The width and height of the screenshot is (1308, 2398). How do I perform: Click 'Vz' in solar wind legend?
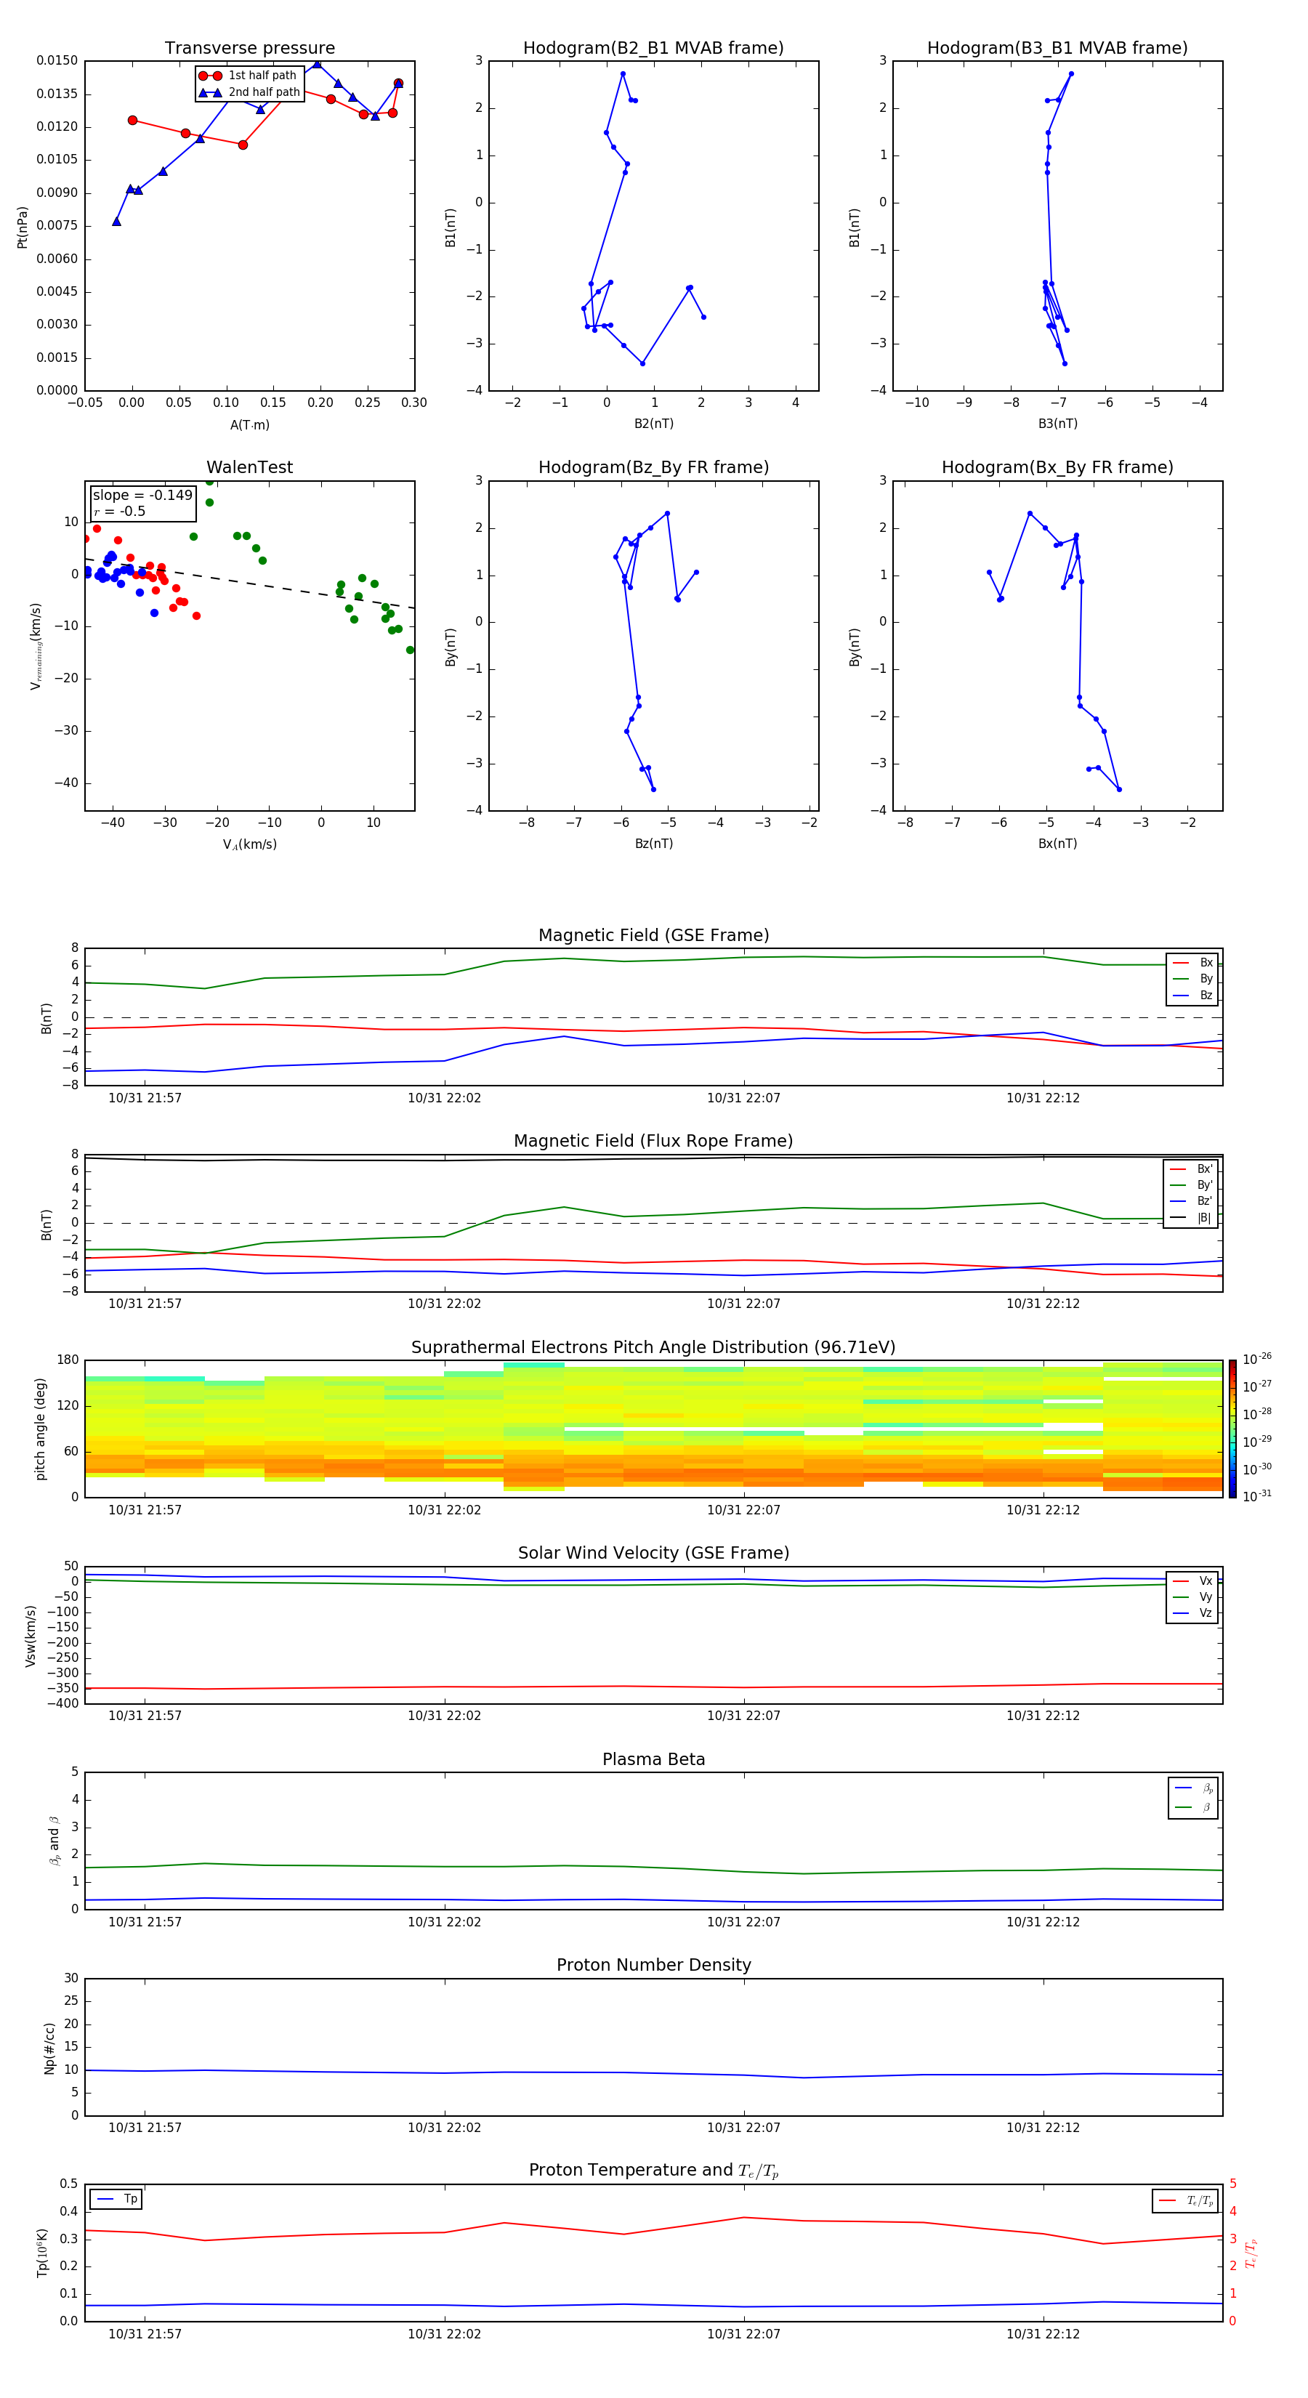click(1192, 1614)
